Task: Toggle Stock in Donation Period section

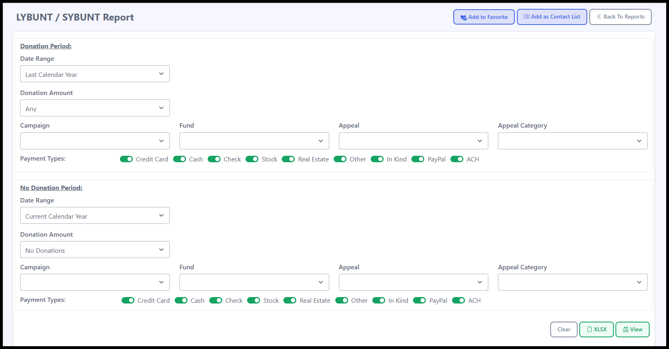Action: click(x=252, y=159)
